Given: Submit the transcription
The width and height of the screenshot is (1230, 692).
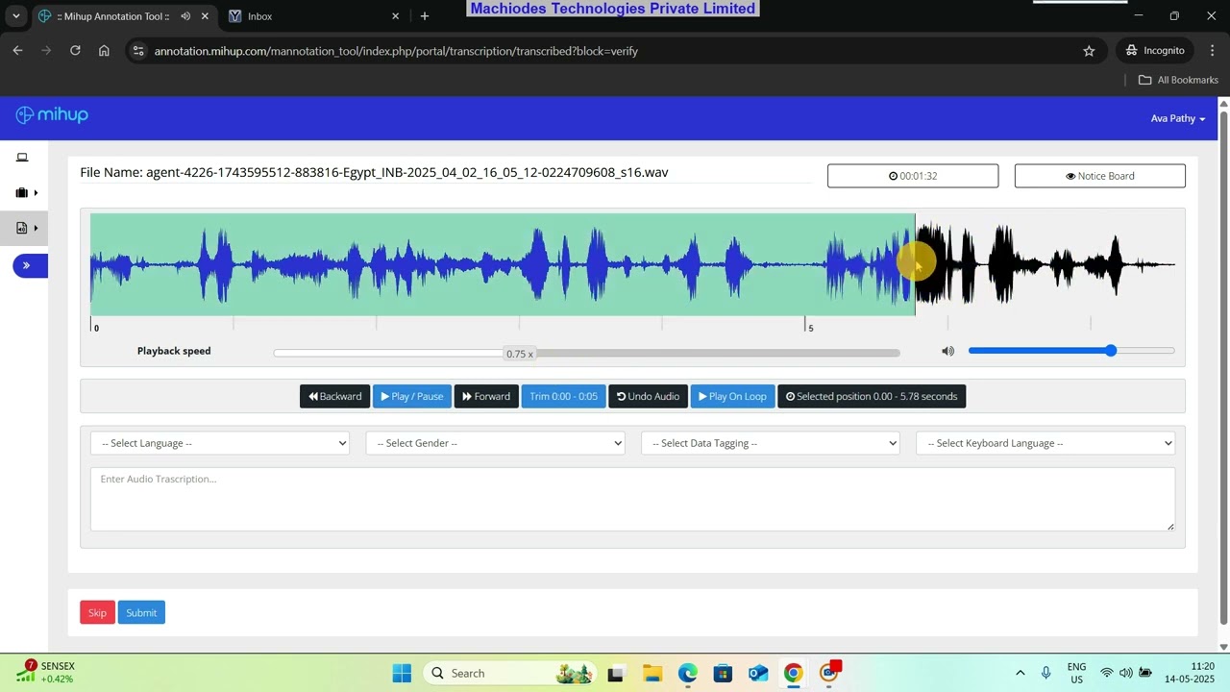Looking at the screenshot, I should [x=141, y=612].
